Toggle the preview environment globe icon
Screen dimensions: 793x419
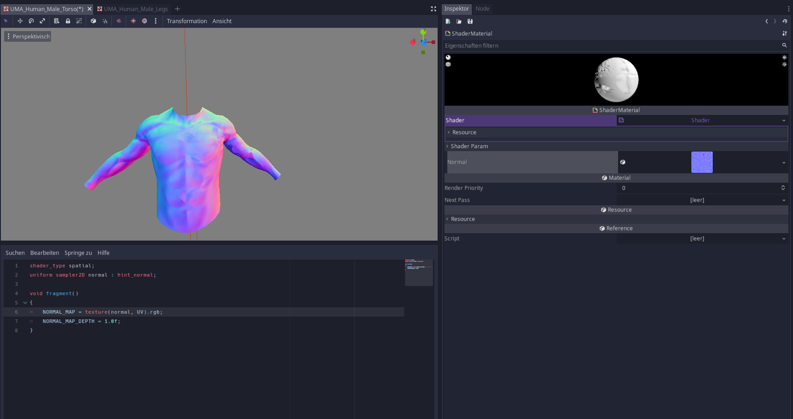(x=144, y=21)
